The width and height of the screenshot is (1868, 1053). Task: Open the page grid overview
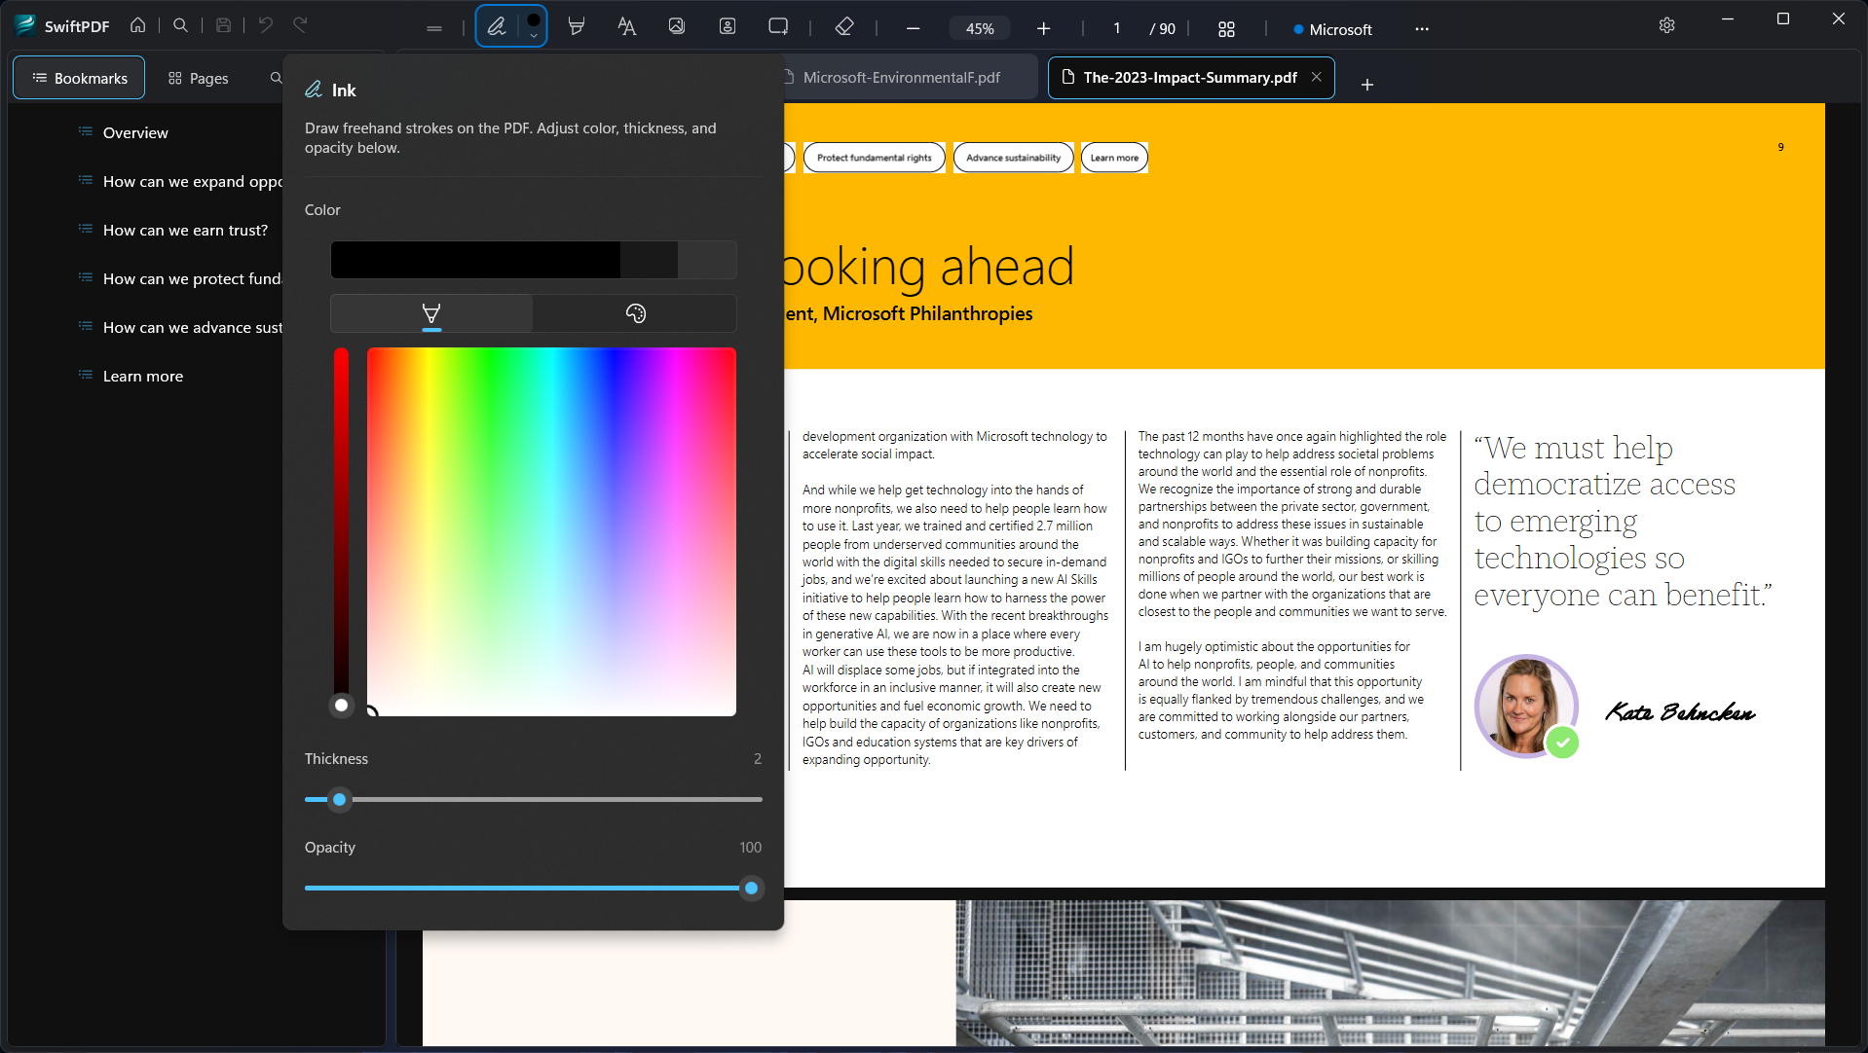(x=1226, y=28)
